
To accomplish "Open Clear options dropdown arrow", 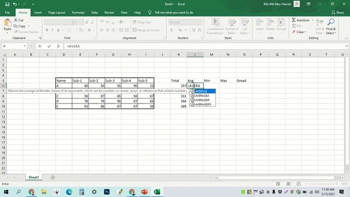I will coord(305,32).
